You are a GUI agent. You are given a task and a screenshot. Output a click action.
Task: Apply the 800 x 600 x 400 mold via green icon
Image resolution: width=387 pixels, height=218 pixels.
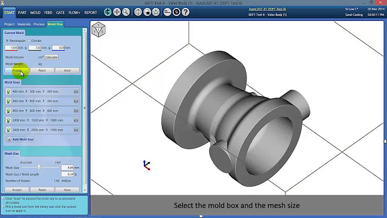(x=8, y=111)
